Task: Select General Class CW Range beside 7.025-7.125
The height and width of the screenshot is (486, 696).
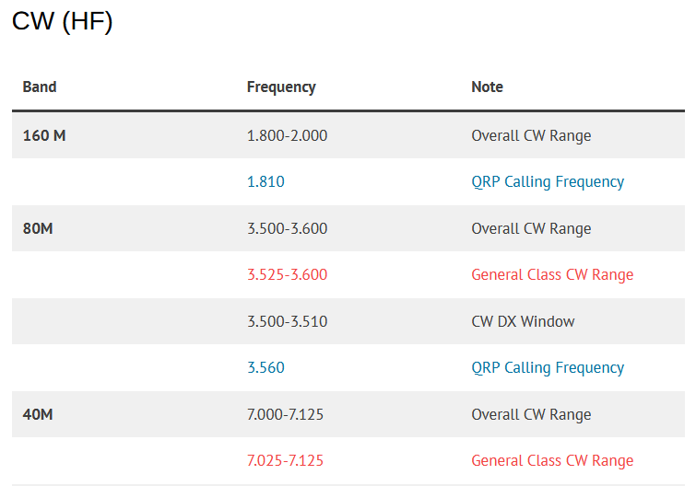Action: click(552, 460)
